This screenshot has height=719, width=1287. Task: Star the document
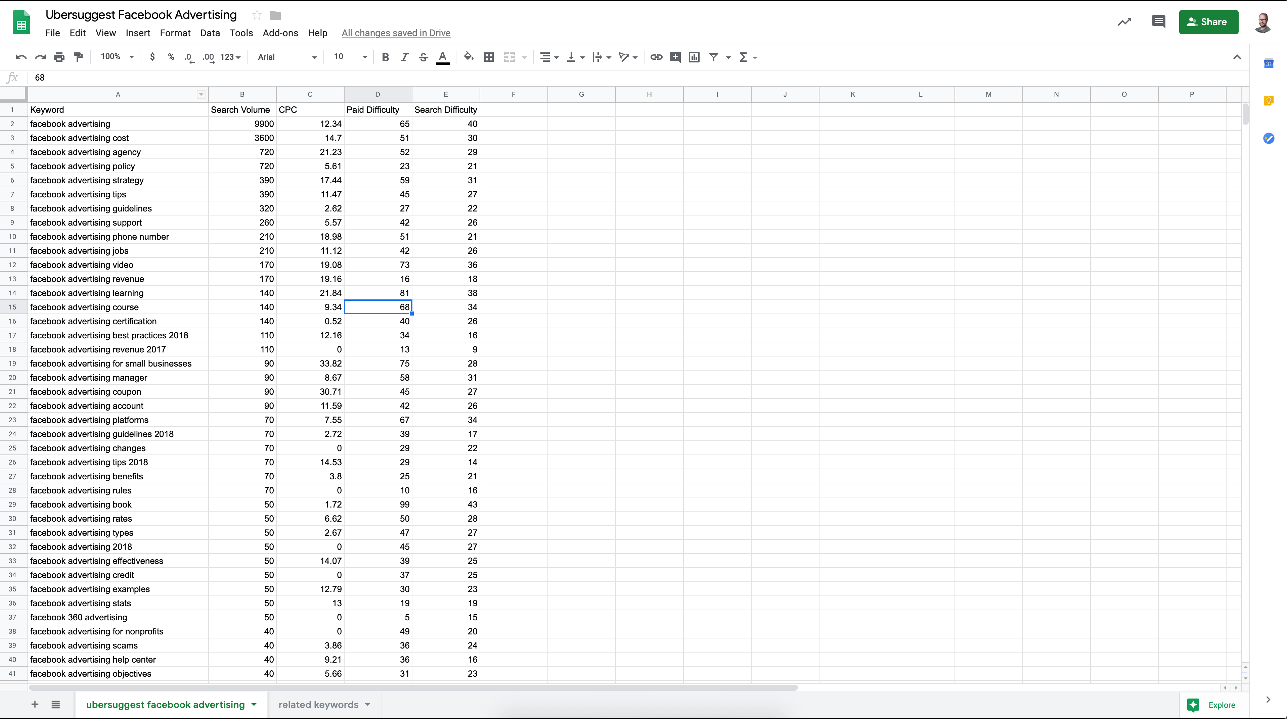257,15
